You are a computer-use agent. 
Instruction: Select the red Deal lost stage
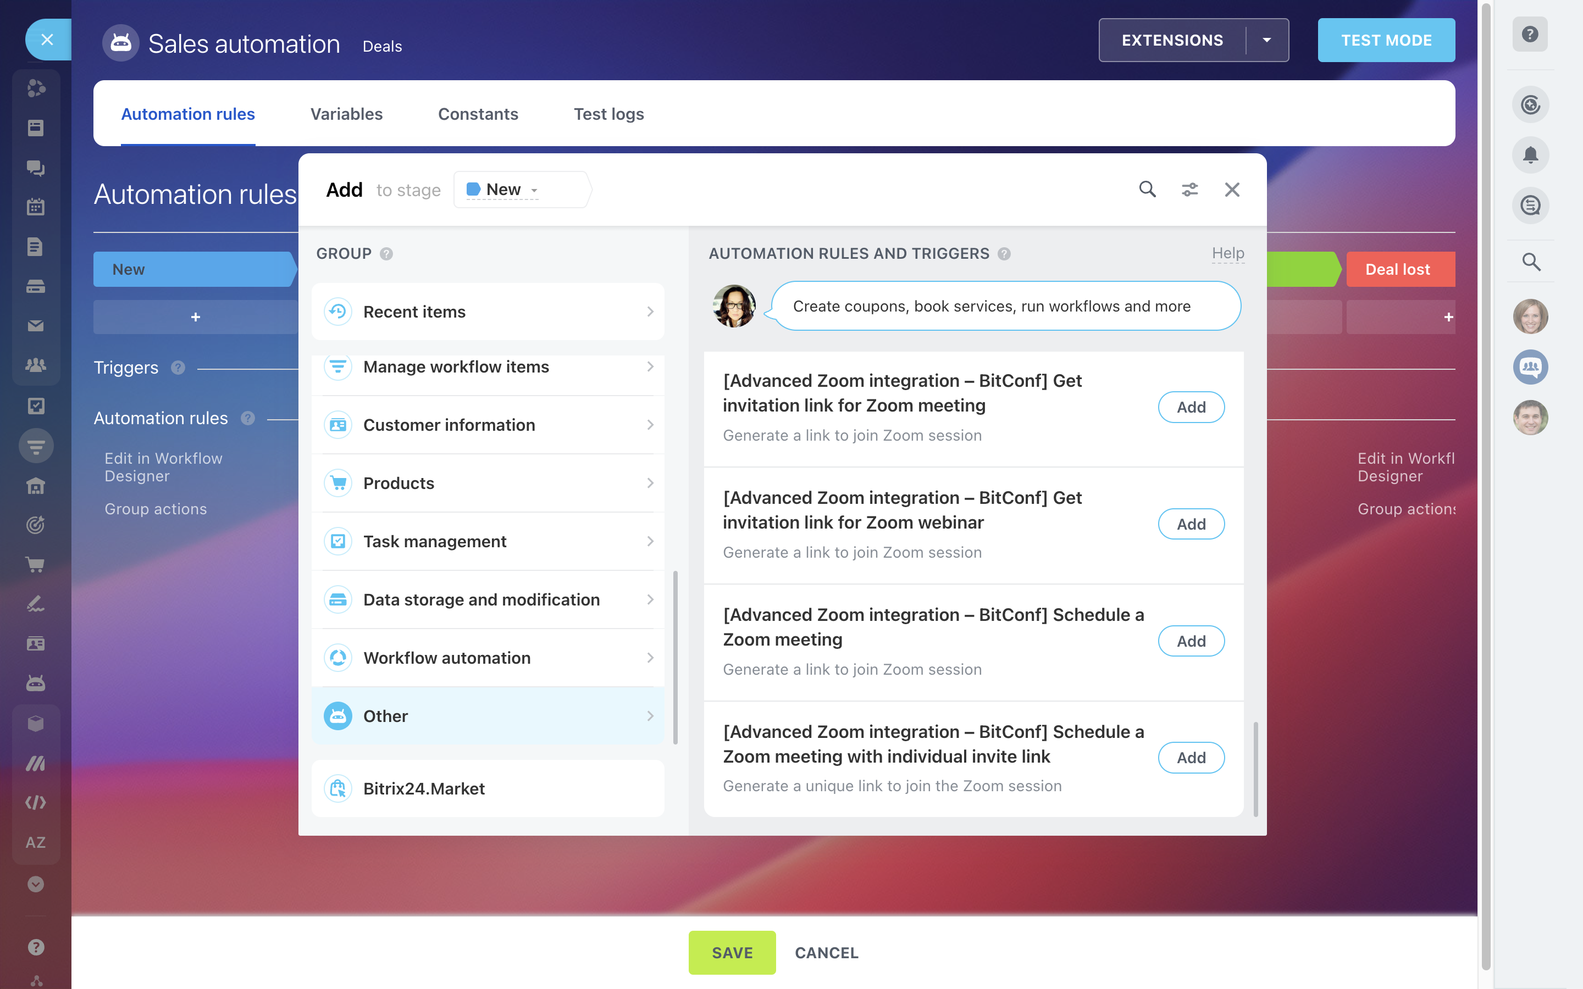coord(1398,269)
